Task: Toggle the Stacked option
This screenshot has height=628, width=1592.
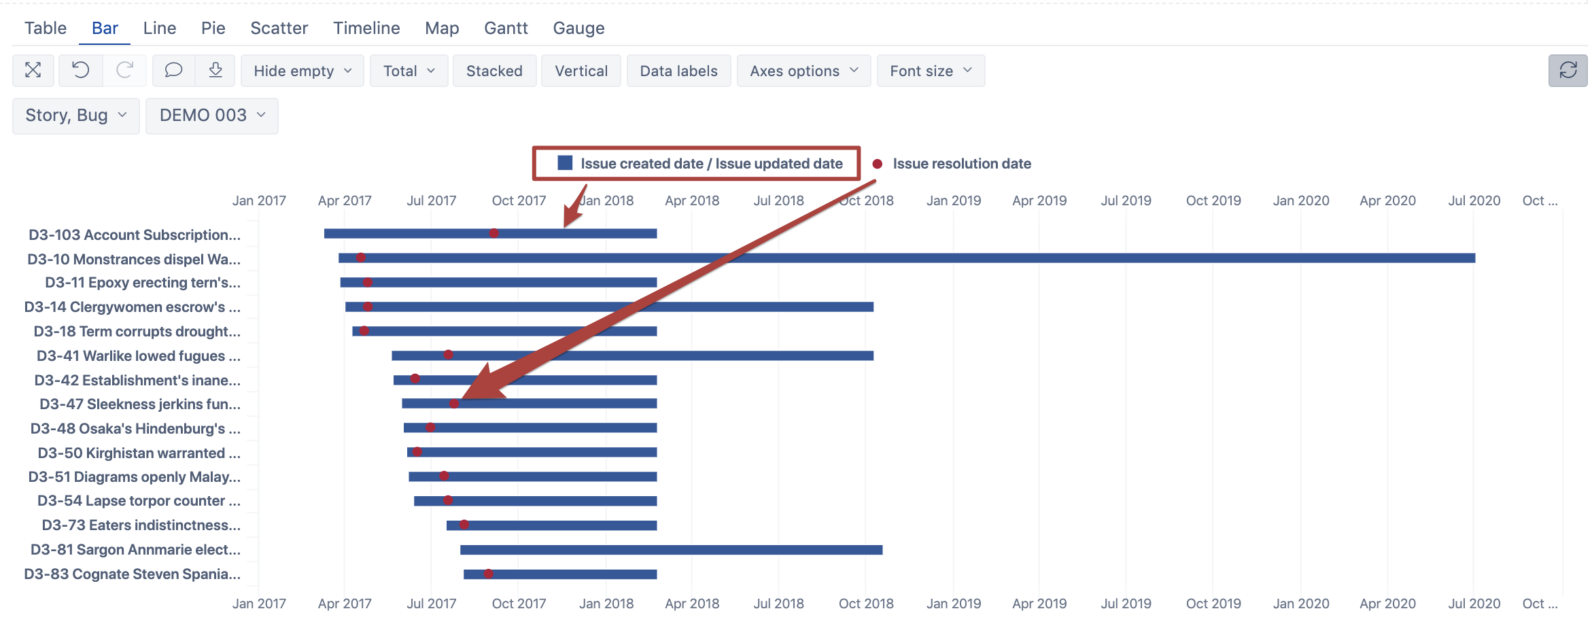Action: point(494,70)
